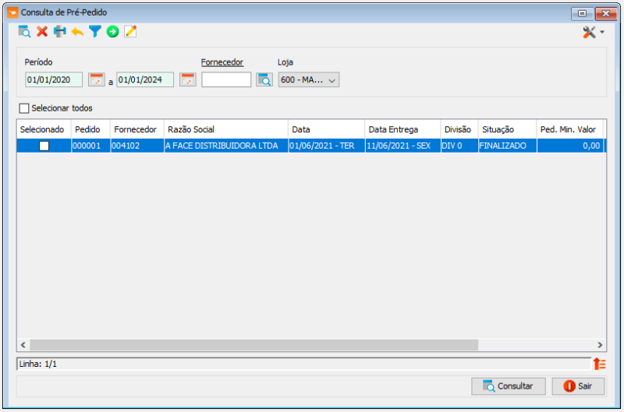Screen dimensions: 624x412
Task: Click the DIV 0 cell
Action: coord(459,146)
